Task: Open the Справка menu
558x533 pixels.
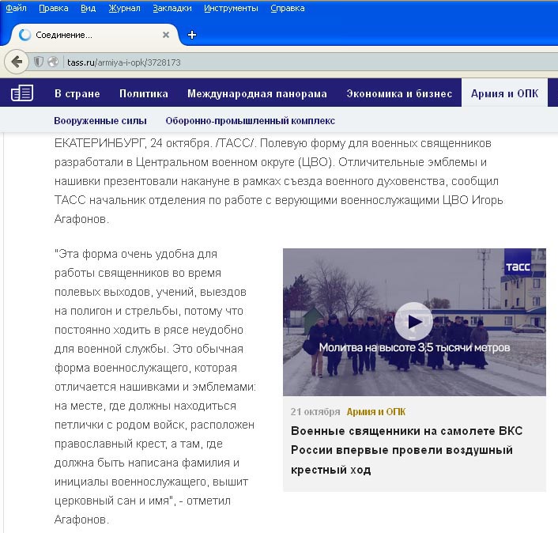Action: click(287, 8)
